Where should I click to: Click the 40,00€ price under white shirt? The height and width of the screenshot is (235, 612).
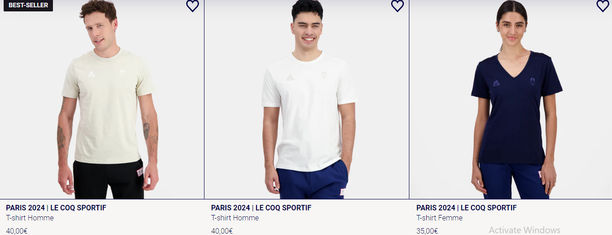222,231
